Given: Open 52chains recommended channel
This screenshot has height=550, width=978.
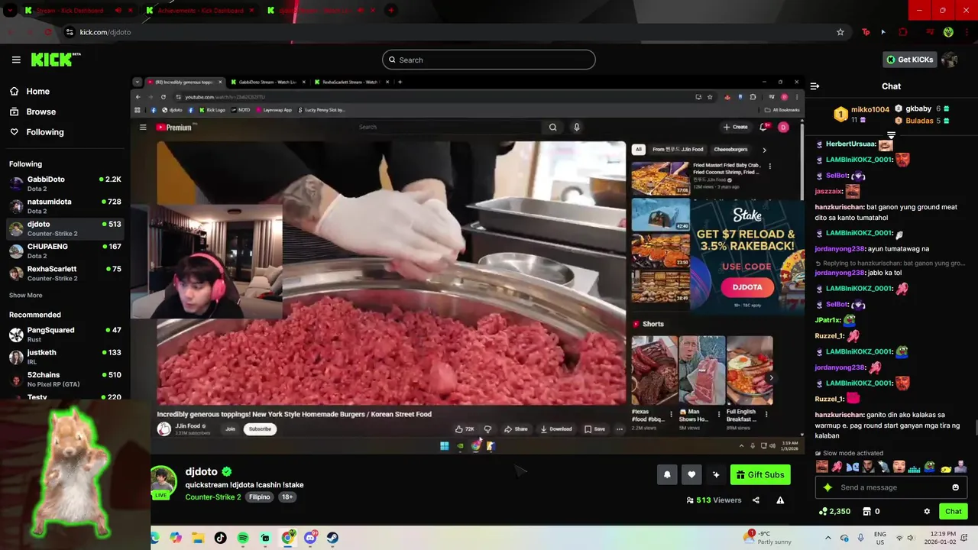Looking at the screenshot, I should [64, 379].
